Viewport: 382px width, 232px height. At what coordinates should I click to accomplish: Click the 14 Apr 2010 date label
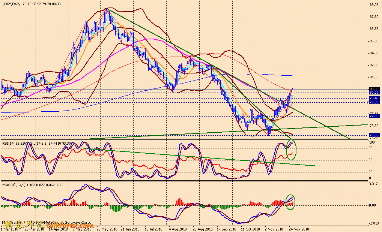[58, 229]
